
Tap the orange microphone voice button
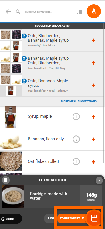(x=94, y=11)
